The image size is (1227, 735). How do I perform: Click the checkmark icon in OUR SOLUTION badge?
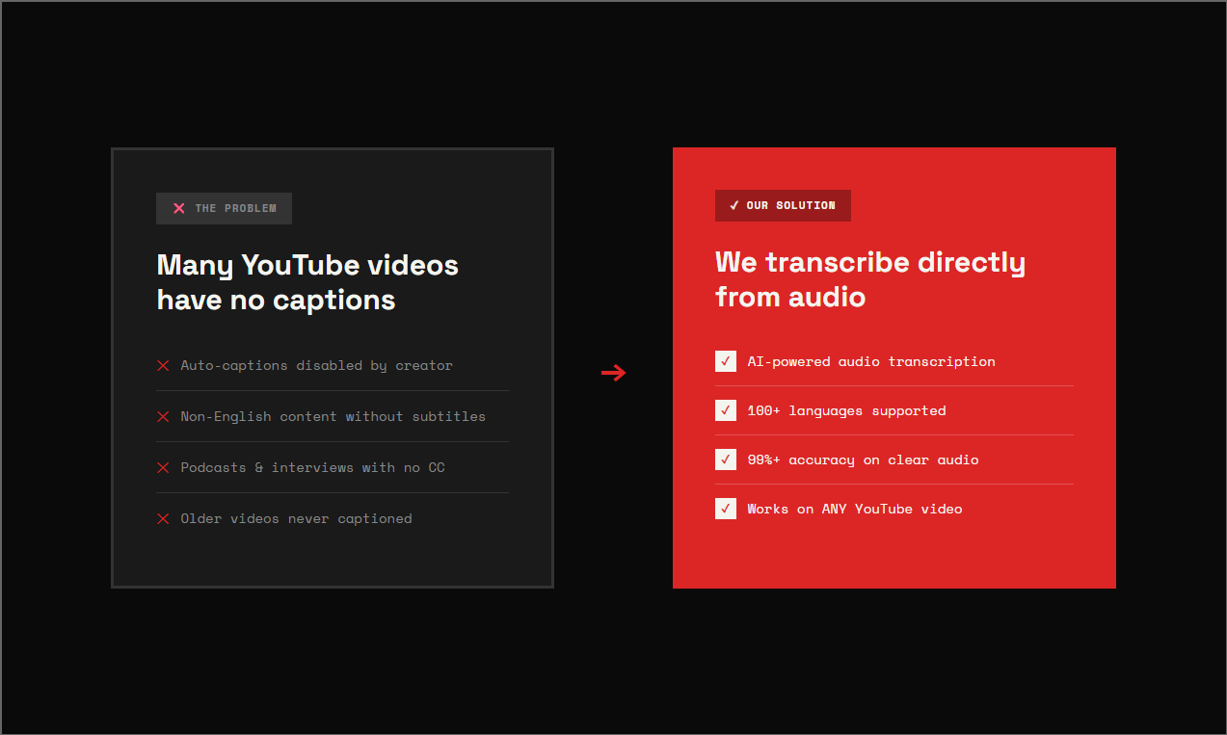(733, 205)
